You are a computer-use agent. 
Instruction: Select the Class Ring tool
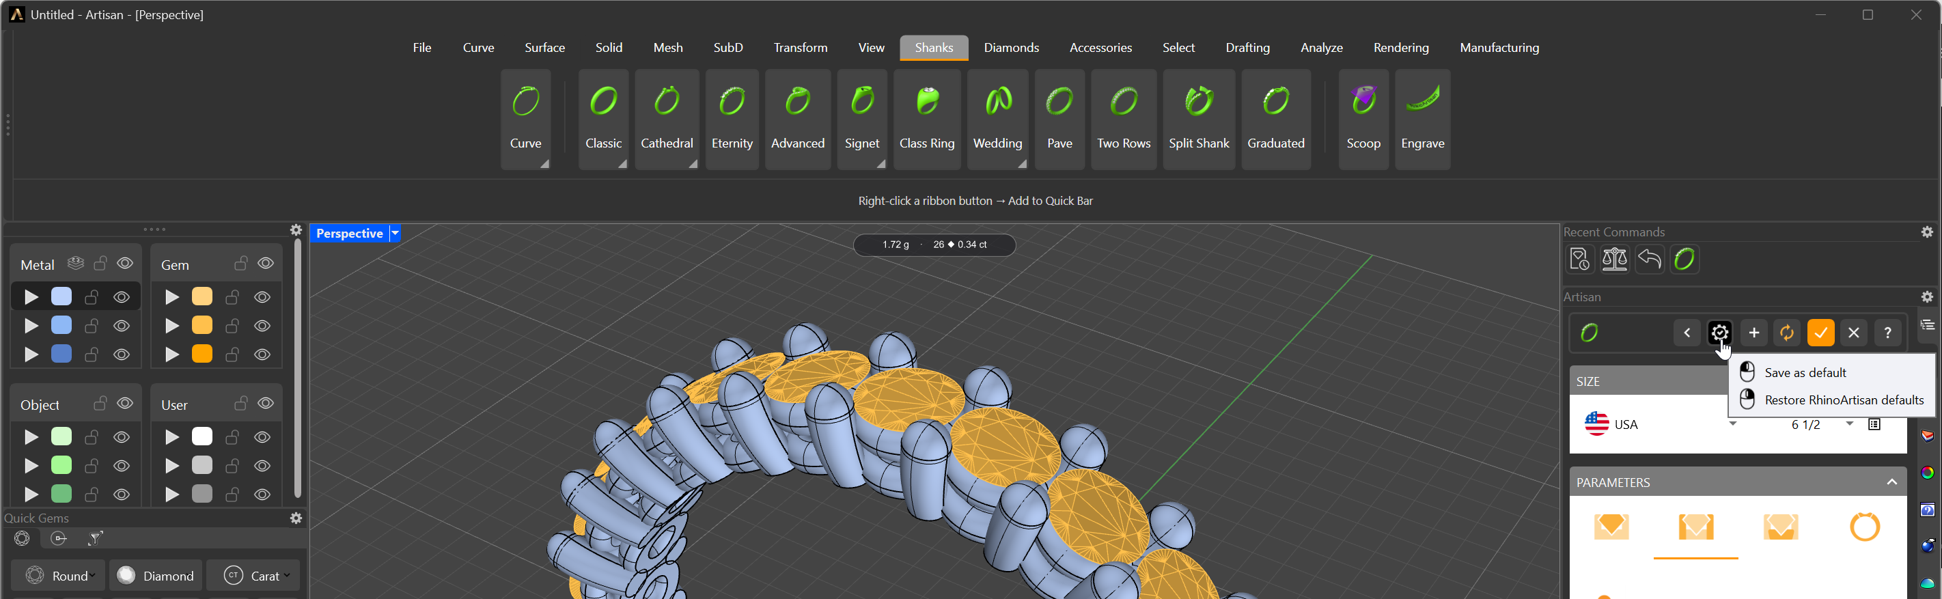[926, 119]
